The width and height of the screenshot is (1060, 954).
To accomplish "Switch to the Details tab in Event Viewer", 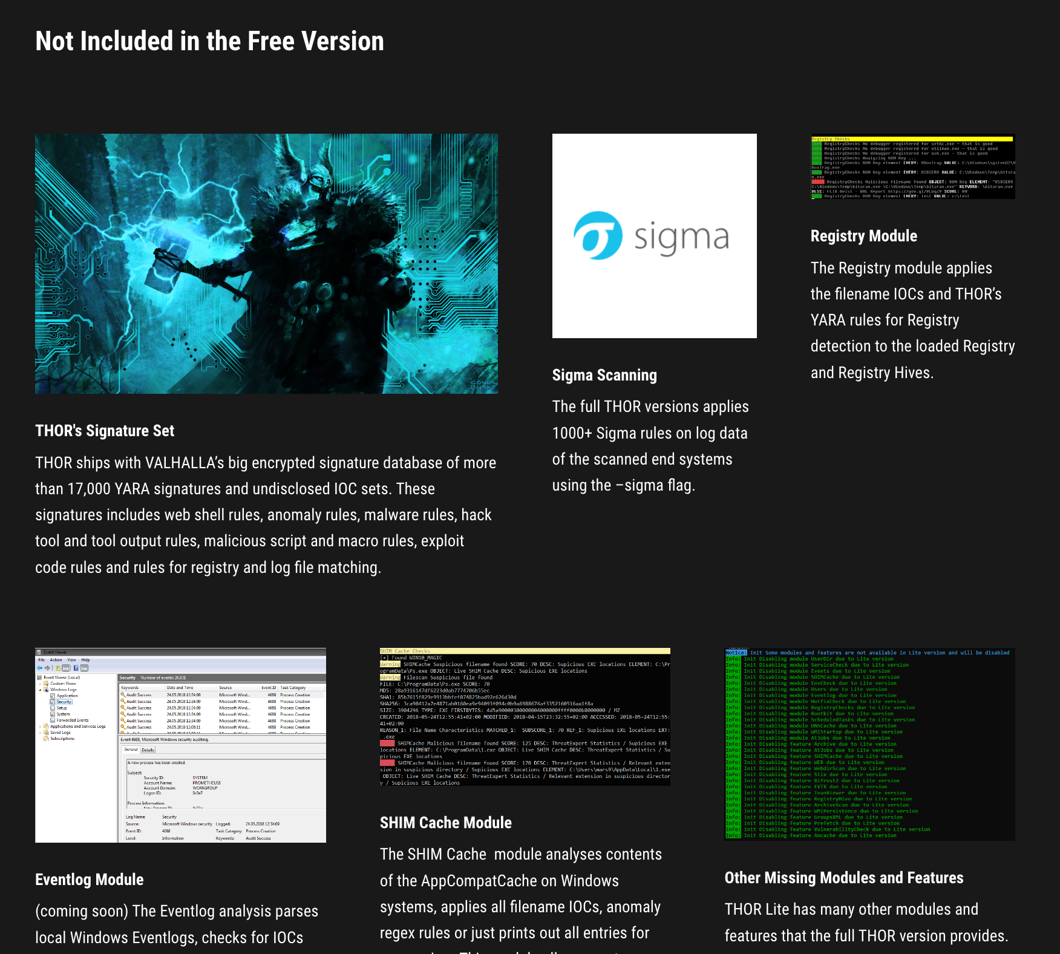I will pyautogui.click(x=148, y=750).
